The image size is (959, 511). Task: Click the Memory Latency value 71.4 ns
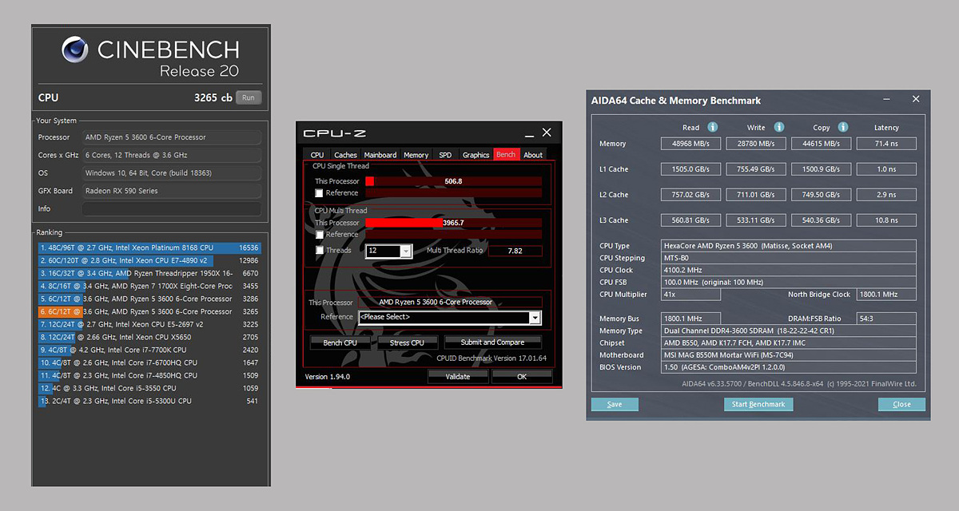[x=886, y=144]
